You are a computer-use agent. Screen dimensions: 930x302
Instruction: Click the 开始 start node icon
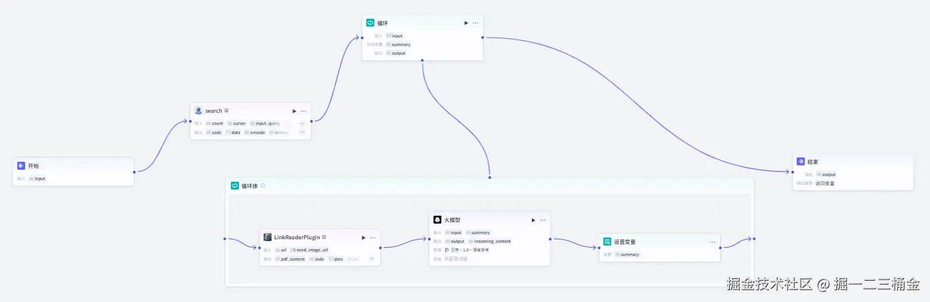click(21, 166)
